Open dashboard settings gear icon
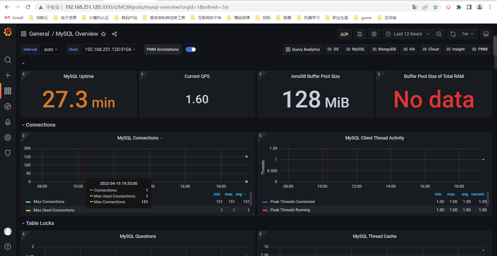The image size is (497, 256). (x=374, y=34)
